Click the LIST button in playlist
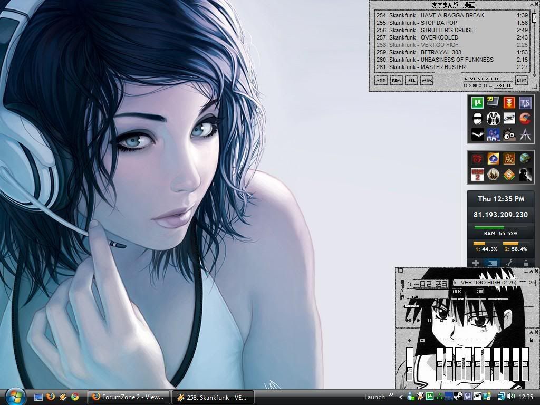The height and width of the screenshot is (405, 540). pos(522,80)
